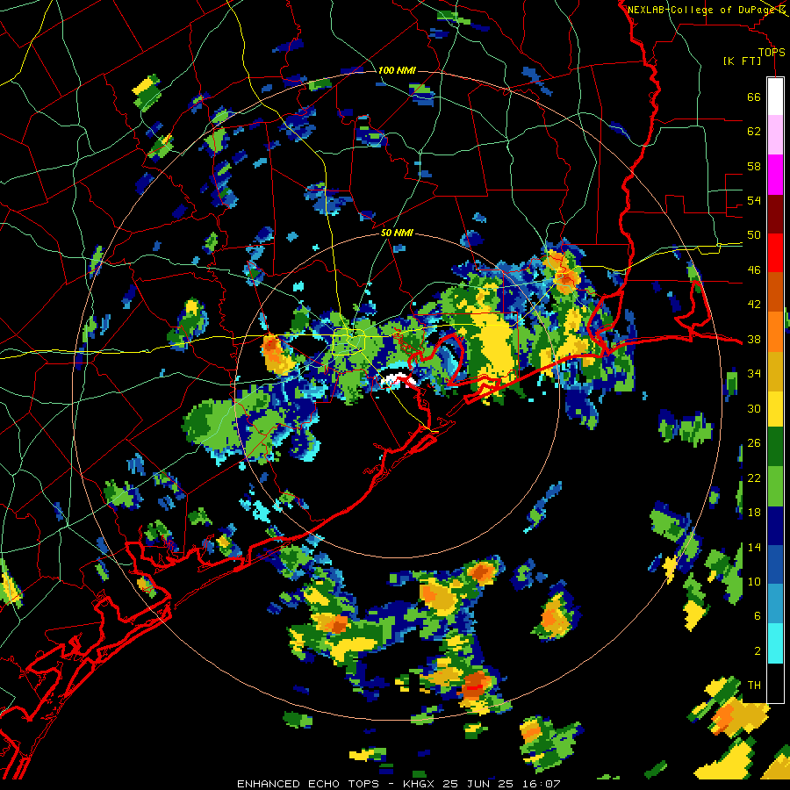Pick the dark red maroon legend swatch
Screen dimensions: 790x790
775,214
